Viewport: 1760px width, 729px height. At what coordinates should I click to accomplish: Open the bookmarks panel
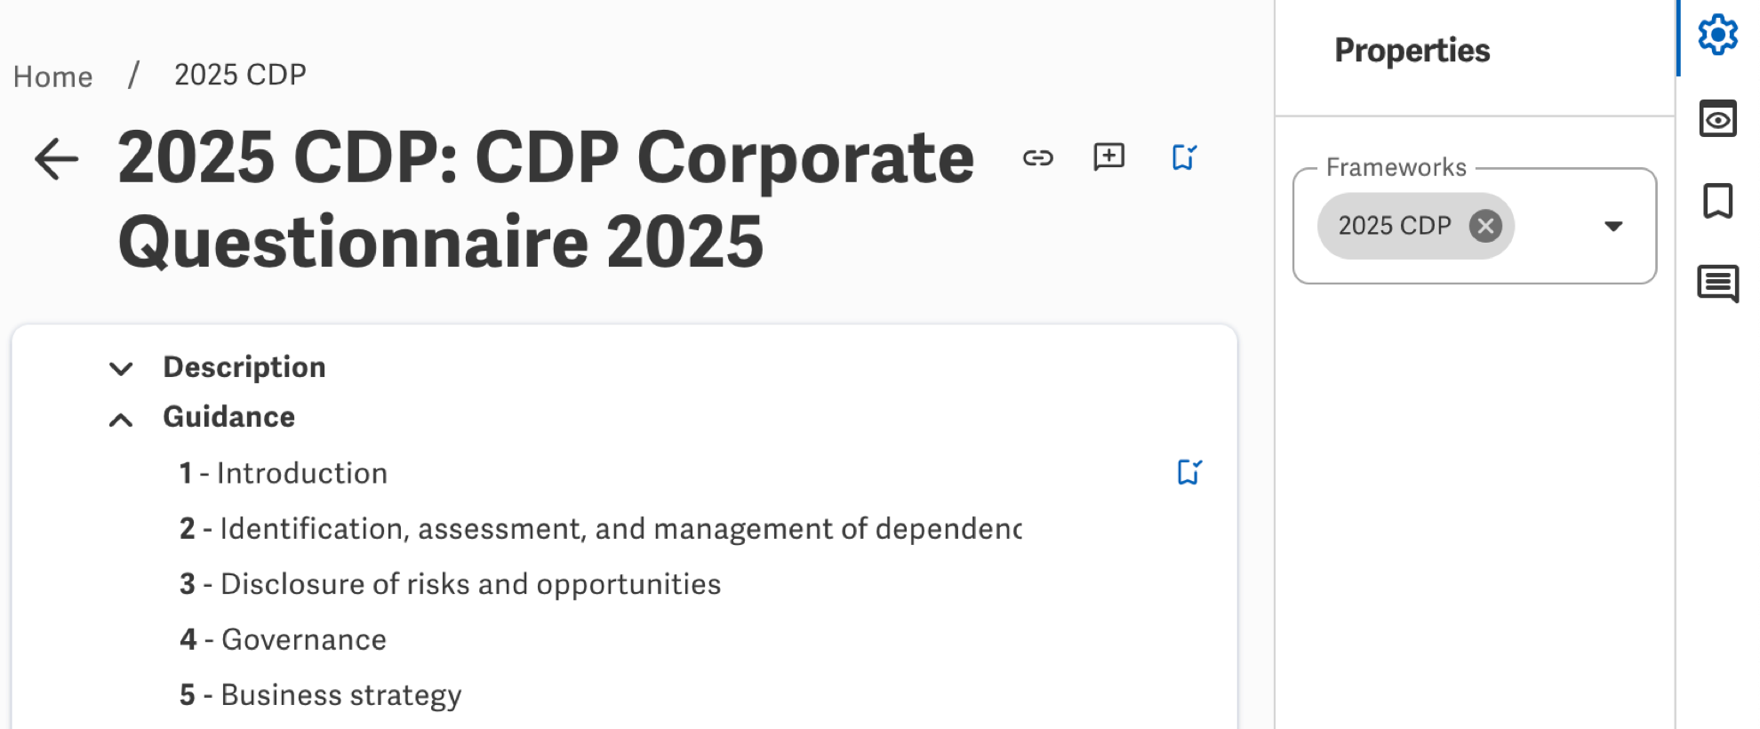[x=1716, y=202]
